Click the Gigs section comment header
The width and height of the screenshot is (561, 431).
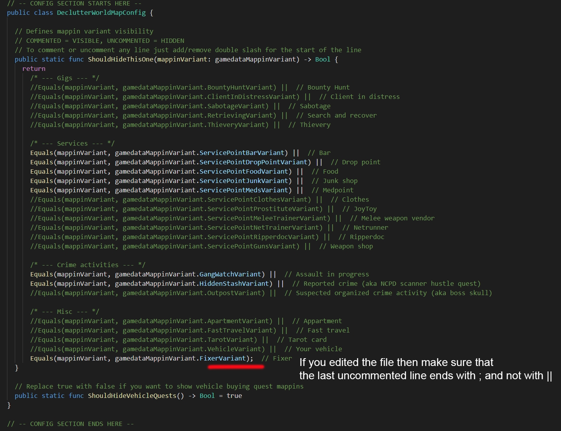click(65, 78)
